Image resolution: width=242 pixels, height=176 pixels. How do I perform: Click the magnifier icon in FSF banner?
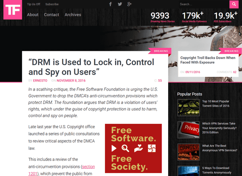click(x=125, y=148)
